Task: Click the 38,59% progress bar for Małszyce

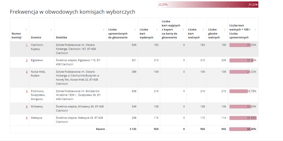Action: (243, 118)
